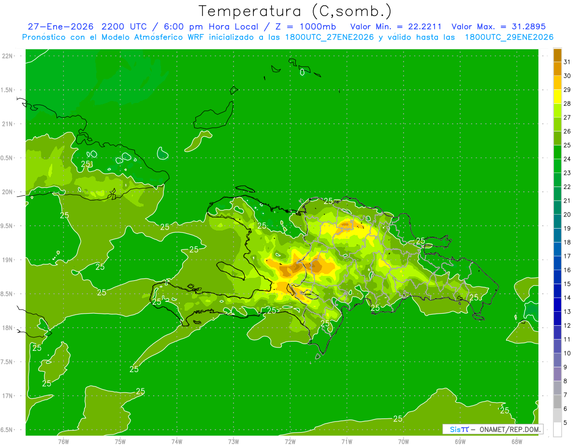Screen dimensions: 580x448
Task: Click the 72W longitude axis label
Action: [290, 441]
